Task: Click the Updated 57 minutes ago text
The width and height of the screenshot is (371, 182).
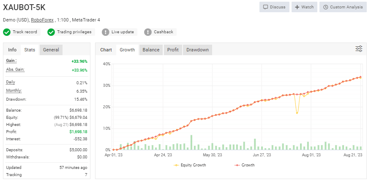Action: pos(73,168)
